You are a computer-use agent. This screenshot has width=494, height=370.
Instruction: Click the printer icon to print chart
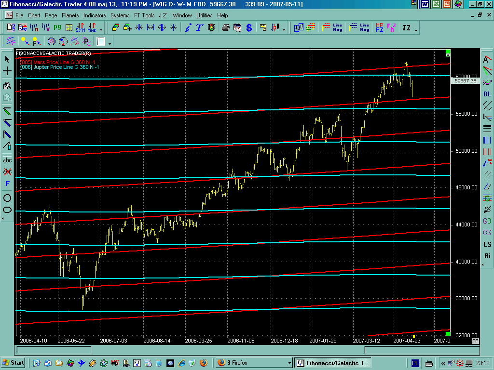tap(225, 28)
